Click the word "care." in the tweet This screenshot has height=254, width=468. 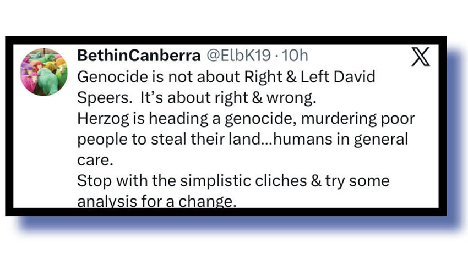pos(91,159)
